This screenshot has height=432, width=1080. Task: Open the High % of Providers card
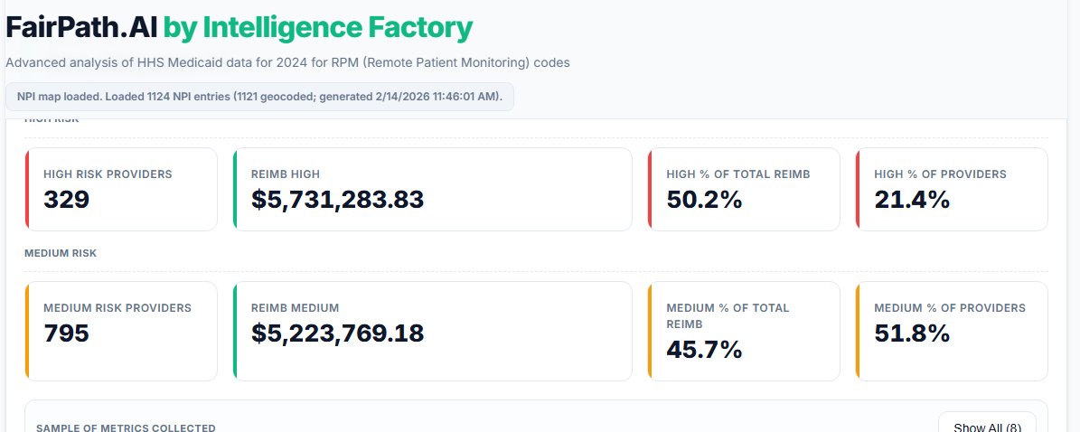(952, 189)
